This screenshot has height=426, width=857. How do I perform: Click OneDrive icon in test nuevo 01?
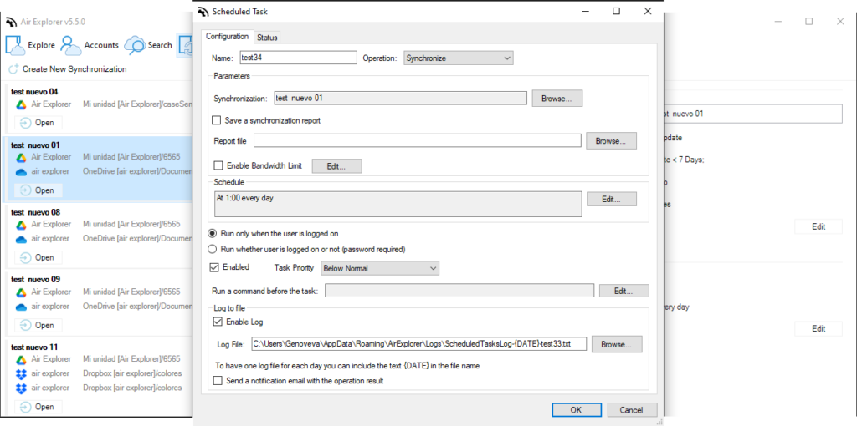coord(21,172)
